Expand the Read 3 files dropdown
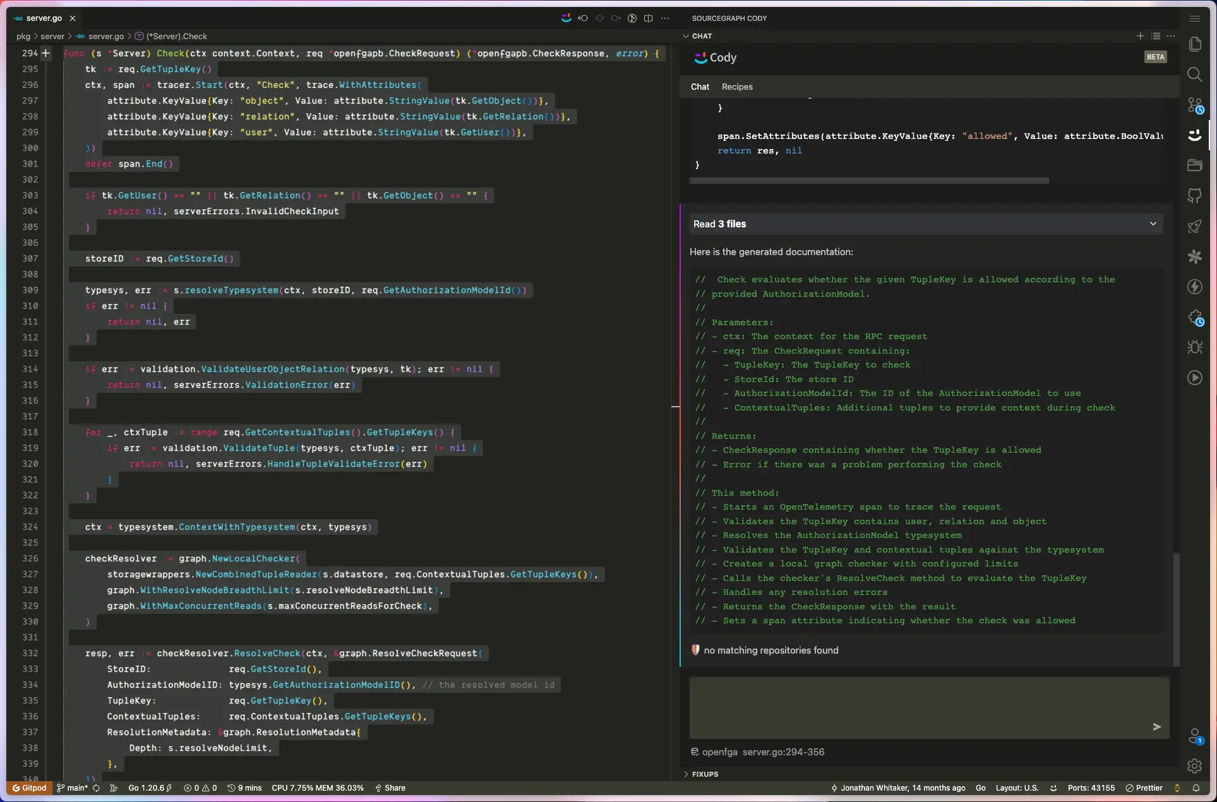Screen dimensions: 1217x802 pos(926,224)
